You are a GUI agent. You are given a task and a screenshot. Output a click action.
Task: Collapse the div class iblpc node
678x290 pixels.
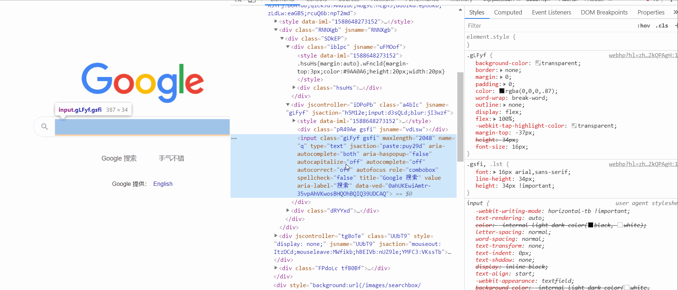coord(288,47)
